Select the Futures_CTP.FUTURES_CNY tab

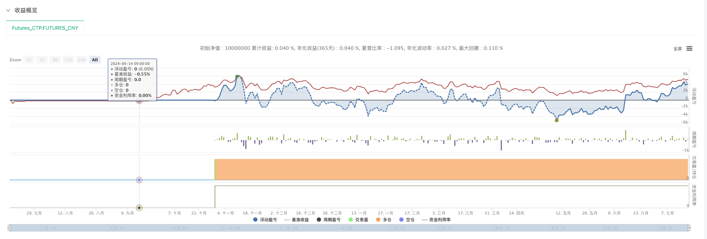[45, 28]
